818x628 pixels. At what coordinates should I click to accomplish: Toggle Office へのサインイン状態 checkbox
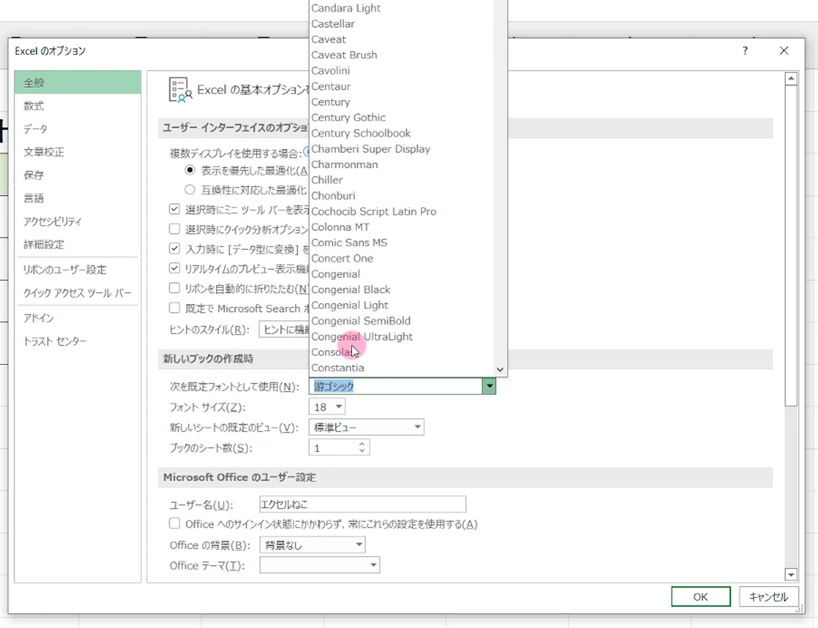pyautogui.click(x=175, y=523)
